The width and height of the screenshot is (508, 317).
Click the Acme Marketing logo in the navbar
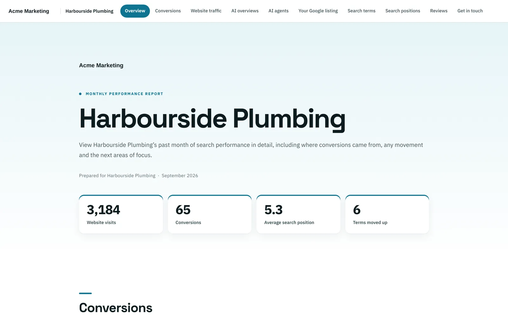click(29, 11)
